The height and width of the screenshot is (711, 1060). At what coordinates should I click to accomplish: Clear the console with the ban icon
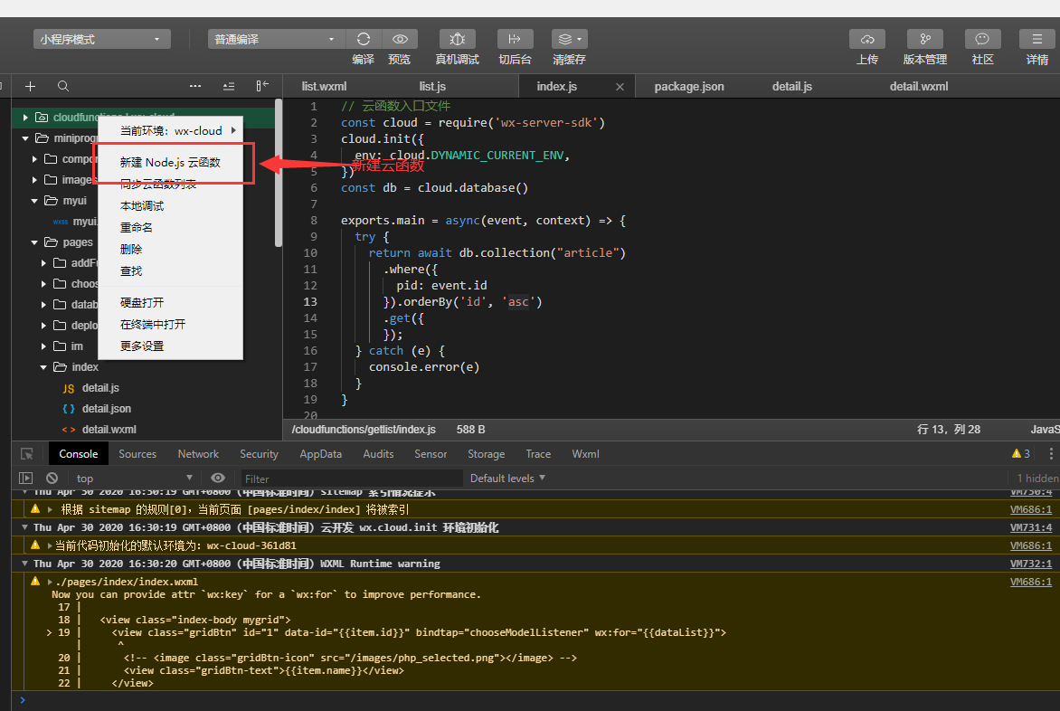[52, 478]
